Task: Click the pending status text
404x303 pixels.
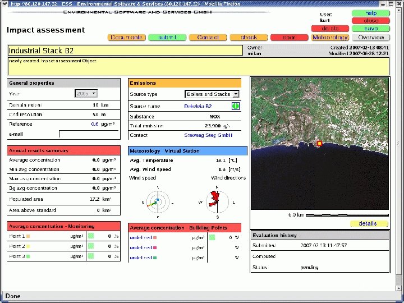Action: point(309,268)
